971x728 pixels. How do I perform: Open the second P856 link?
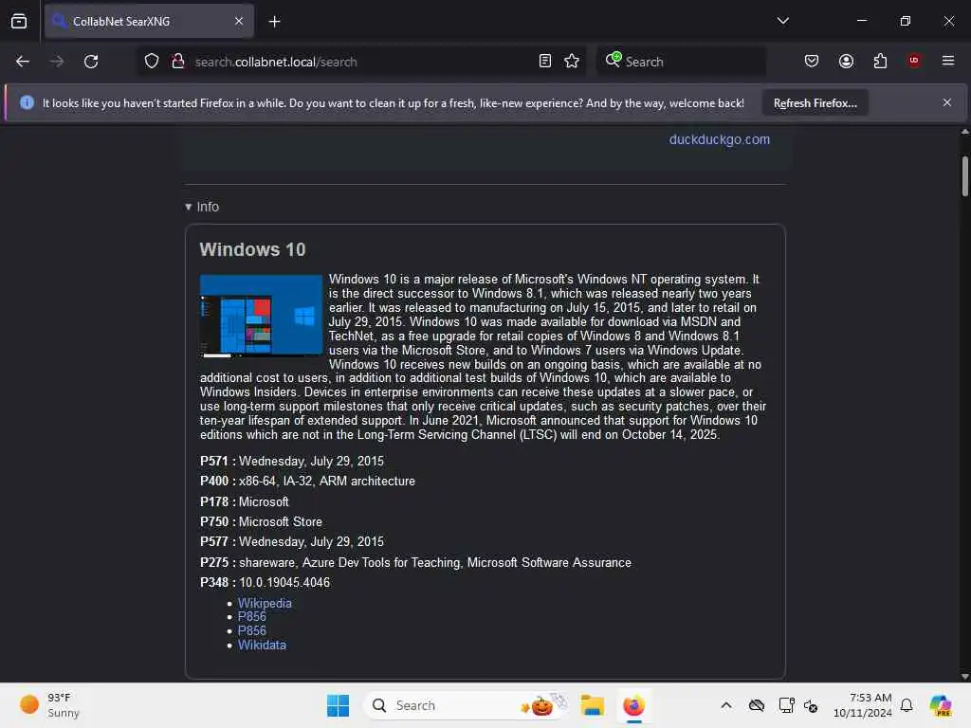tap(251, 630)
